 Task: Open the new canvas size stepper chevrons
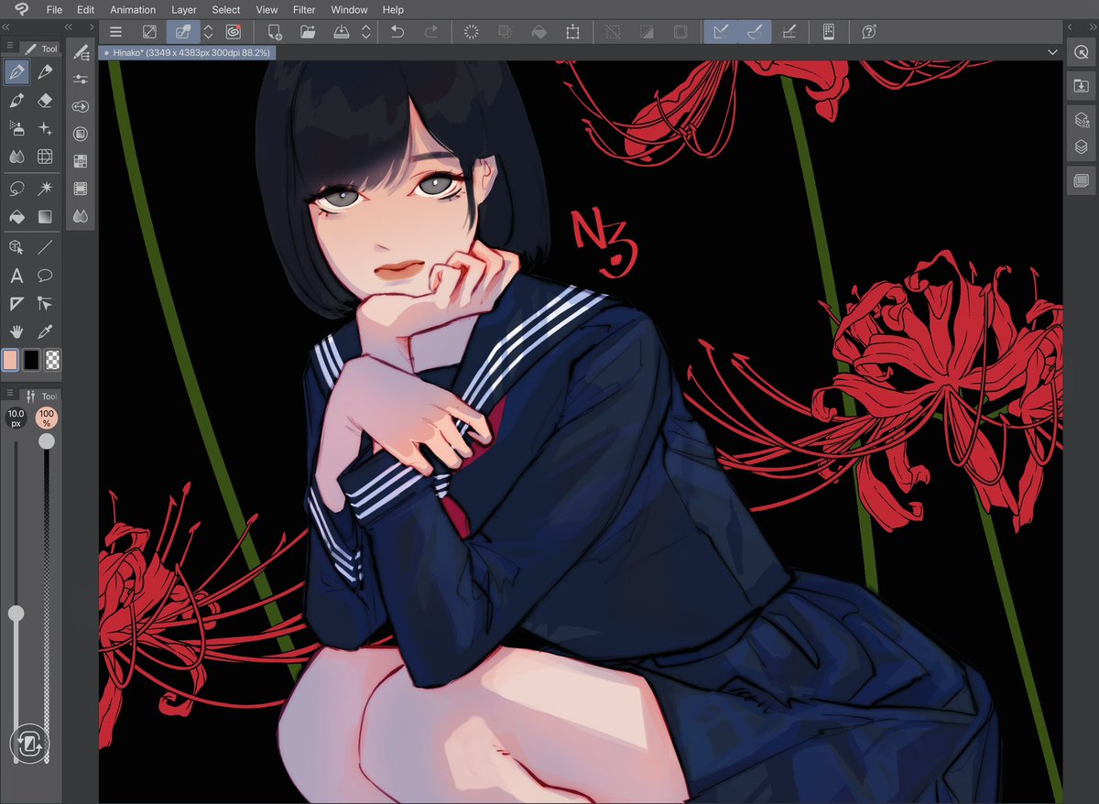209,31
